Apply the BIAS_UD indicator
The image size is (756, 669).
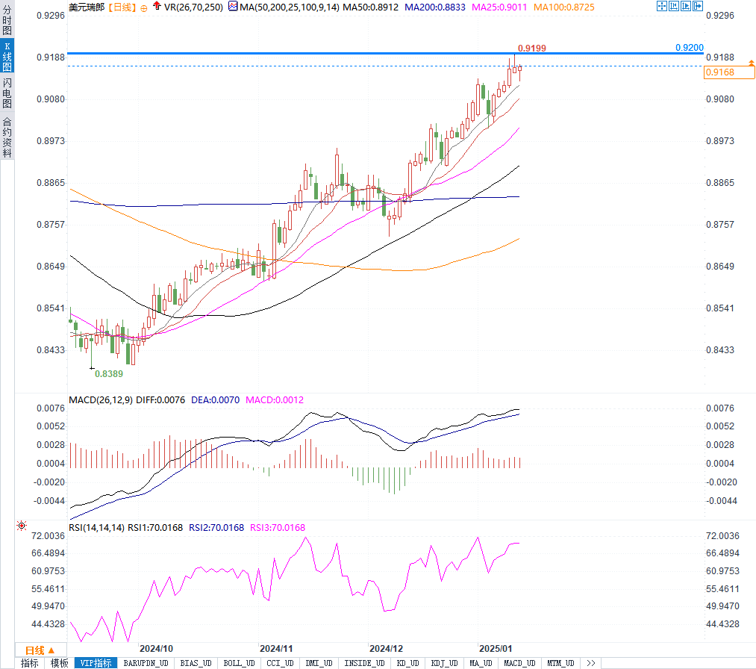tap(196, 663)
